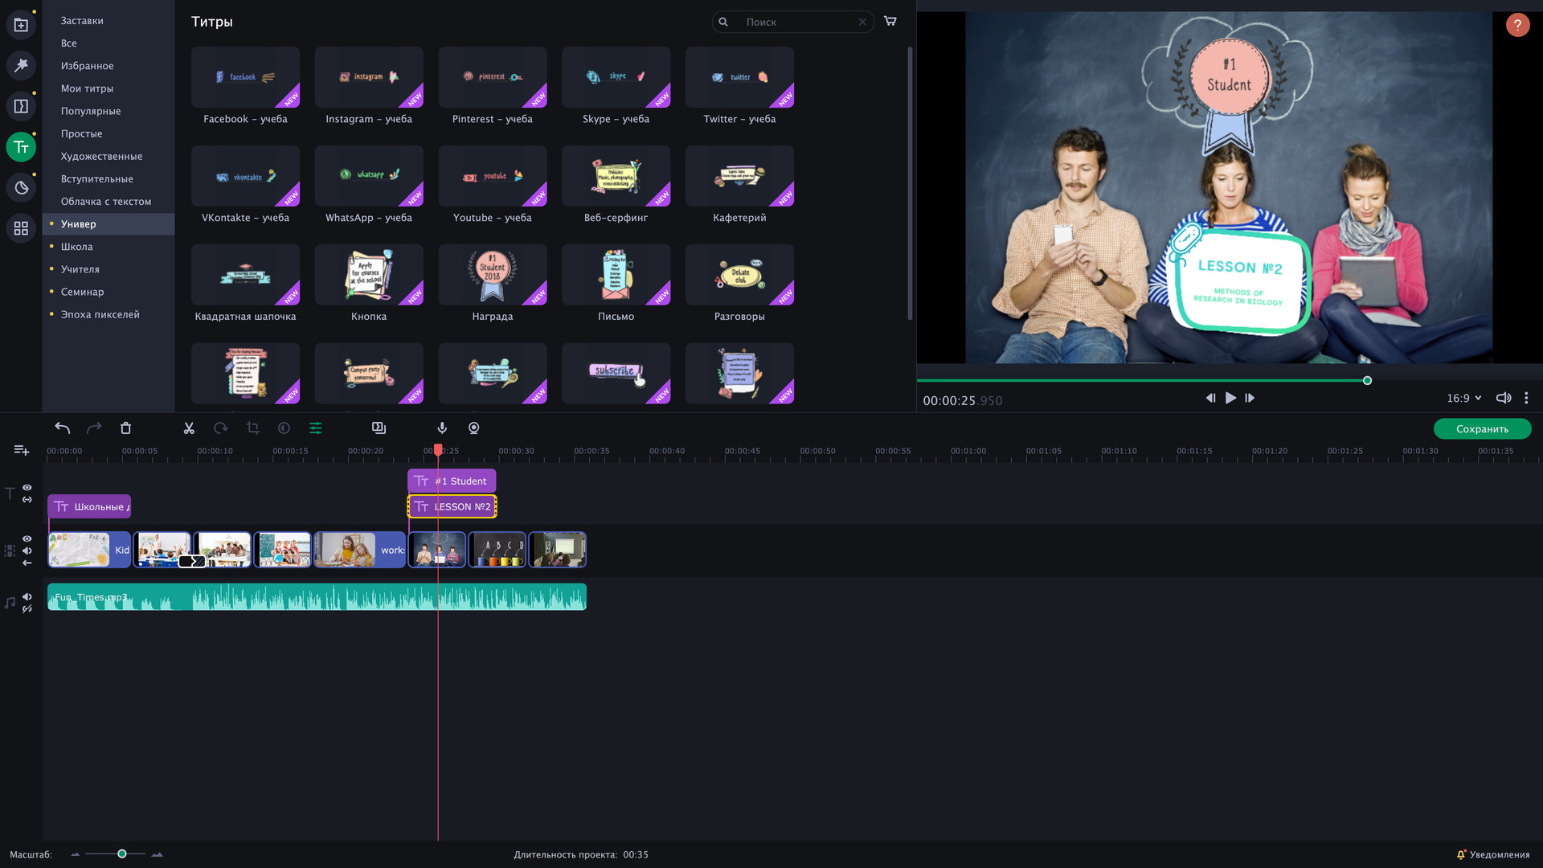Click the Сохранить button
1543x868 pixels.
(1481, 429)
